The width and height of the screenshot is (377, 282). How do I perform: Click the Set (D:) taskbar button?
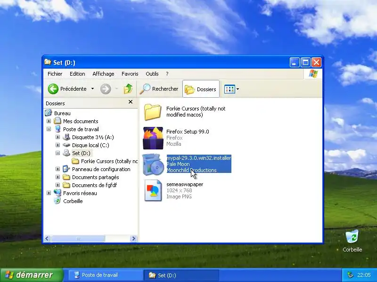coord(181,275)
